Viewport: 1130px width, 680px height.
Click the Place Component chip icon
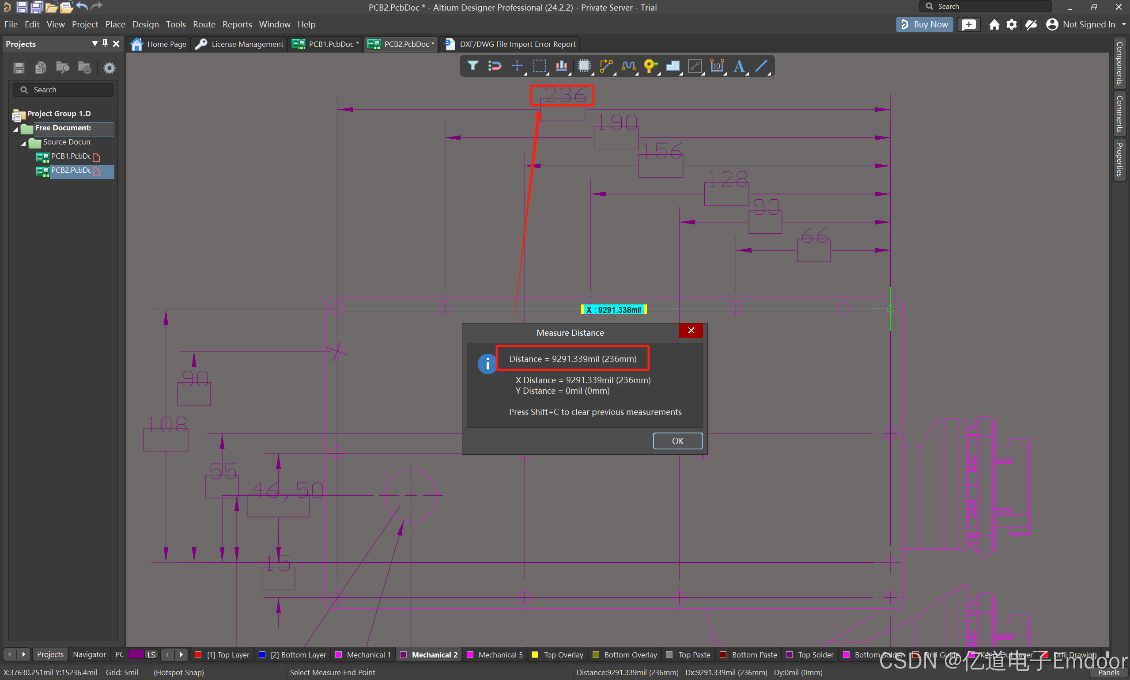point(584,66)
